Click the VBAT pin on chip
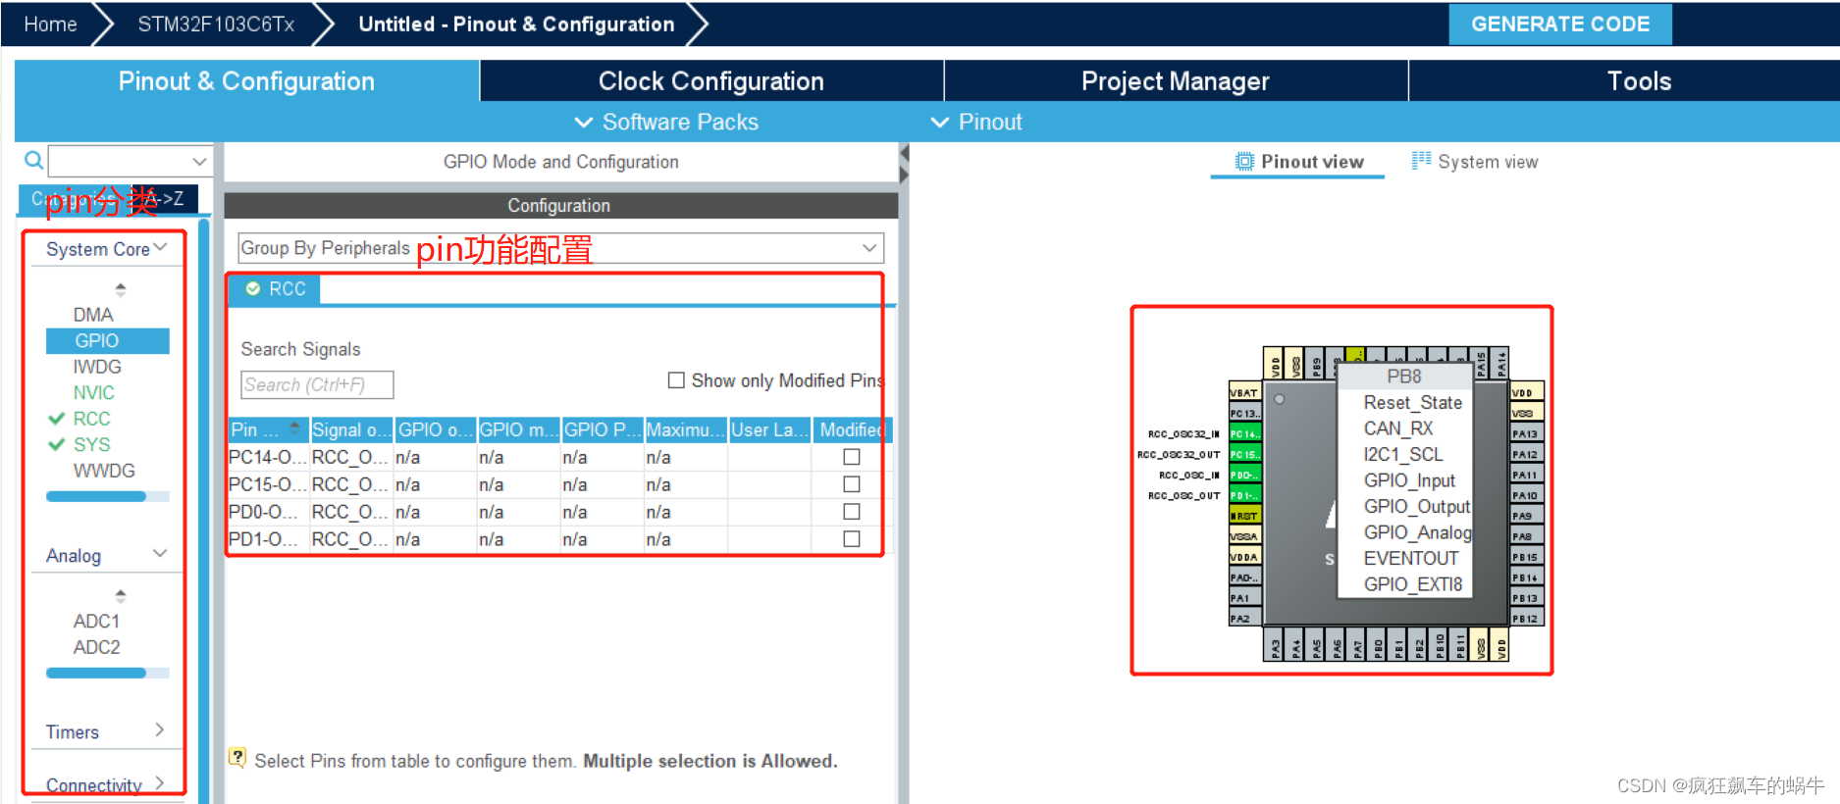 (1244, 392)
